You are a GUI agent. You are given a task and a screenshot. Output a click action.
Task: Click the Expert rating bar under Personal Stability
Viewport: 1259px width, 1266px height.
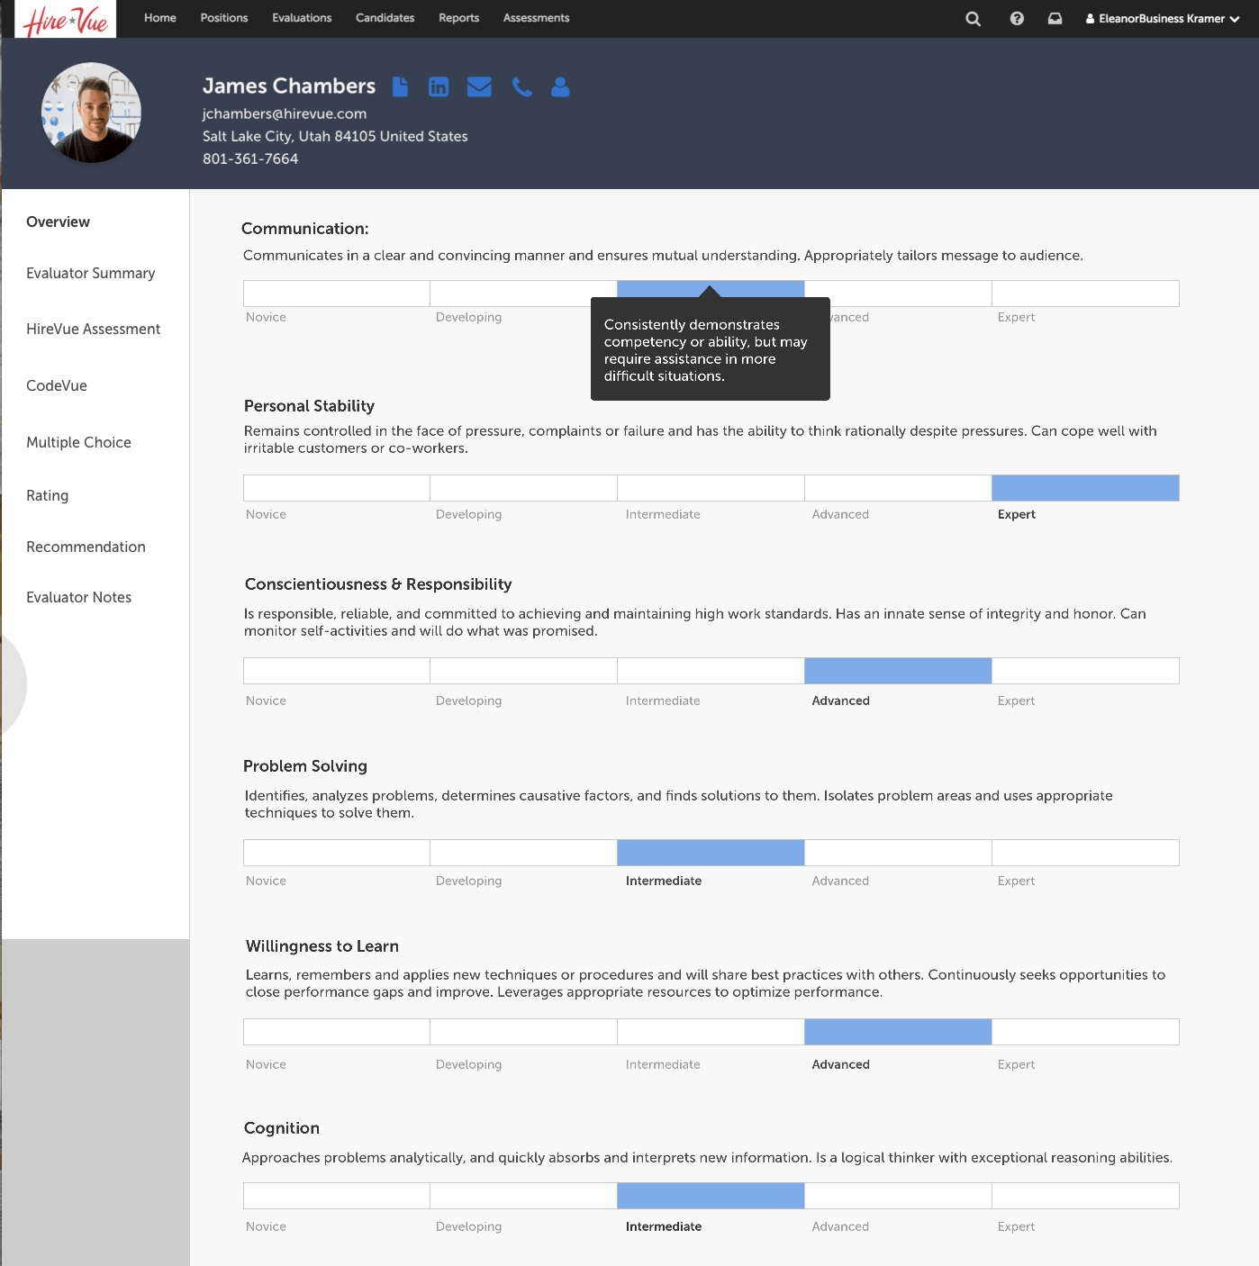(1084, 487)
